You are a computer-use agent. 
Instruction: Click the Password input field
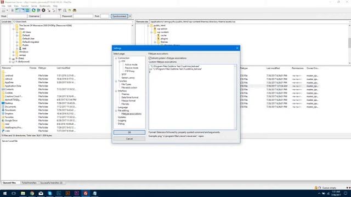(83, 16)
